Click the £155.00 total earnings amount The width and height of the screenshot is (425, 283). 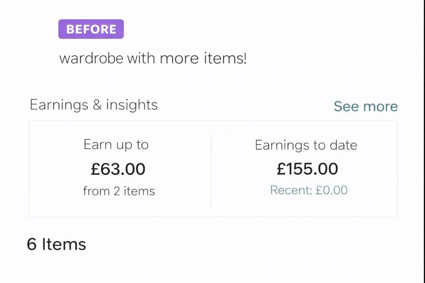(x=308, y=169)
